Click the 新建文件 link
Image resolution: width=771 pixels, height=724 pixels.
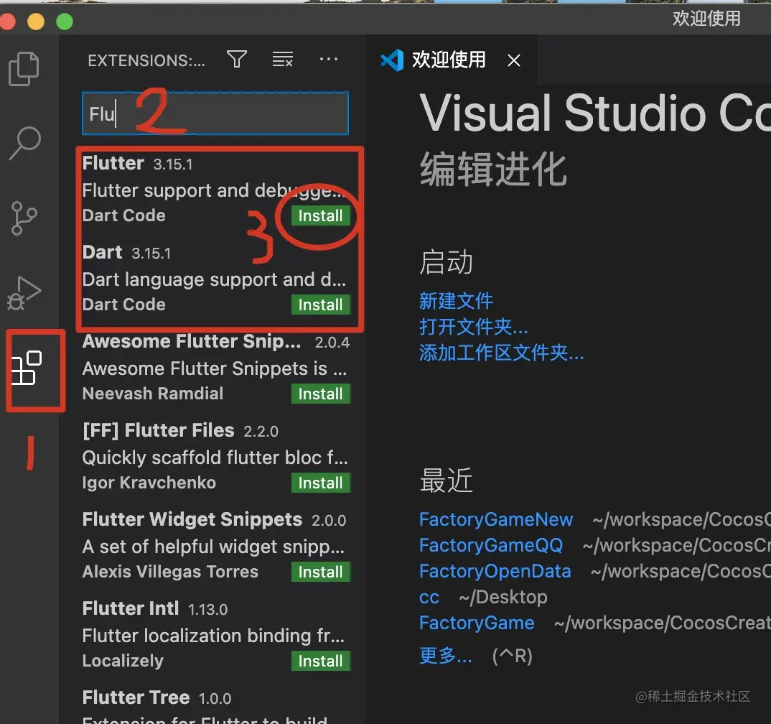(456, 301)
